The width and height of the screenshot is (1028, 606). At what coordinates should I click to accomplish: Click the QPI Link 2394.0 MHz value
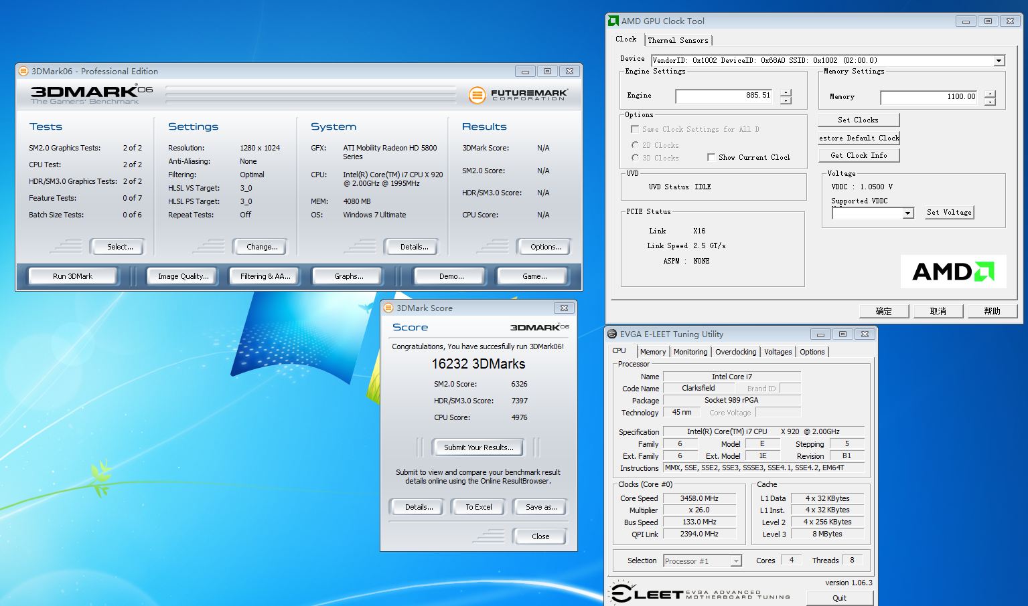click(x=699, y=534)
